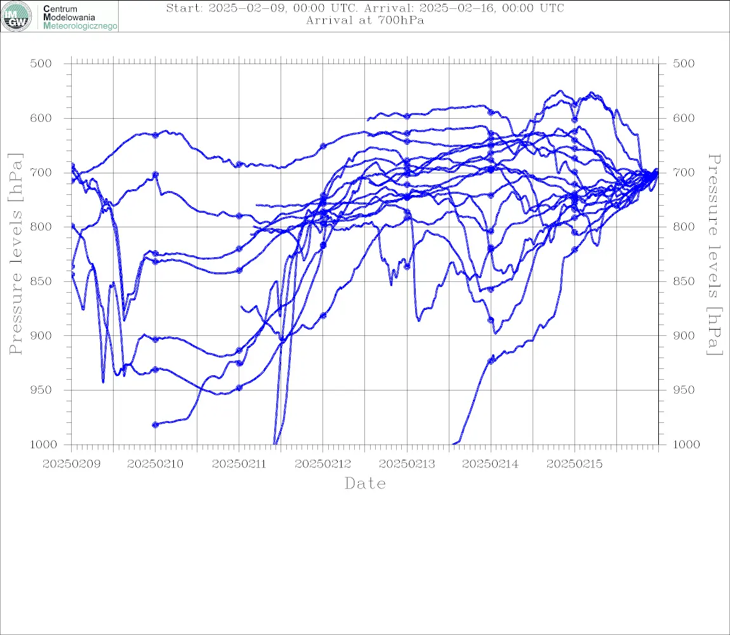This screenshot has height=635, width=730.
Task: Click the trajectory marker near 920 hPa on 20250214
Action: [x=491, y=361]
